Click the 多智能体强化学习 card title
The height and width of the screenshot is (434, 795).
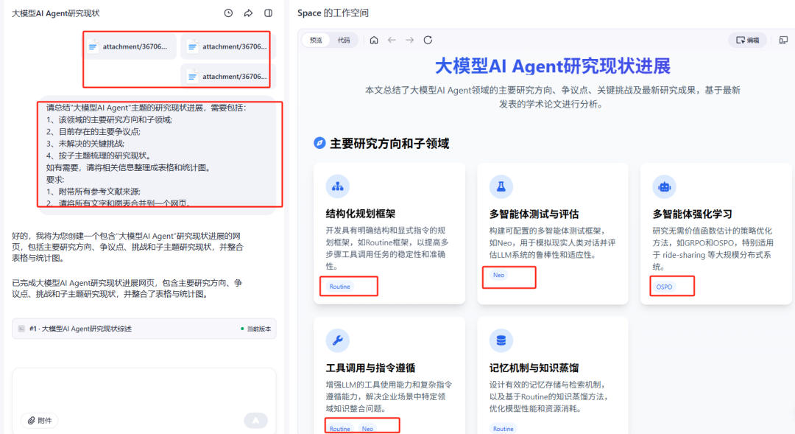(x=692, y=214)
